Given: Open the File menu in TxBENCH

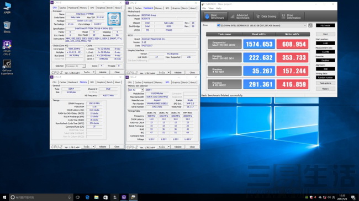Looking at the screenshot, I should [x=204, y=8].
